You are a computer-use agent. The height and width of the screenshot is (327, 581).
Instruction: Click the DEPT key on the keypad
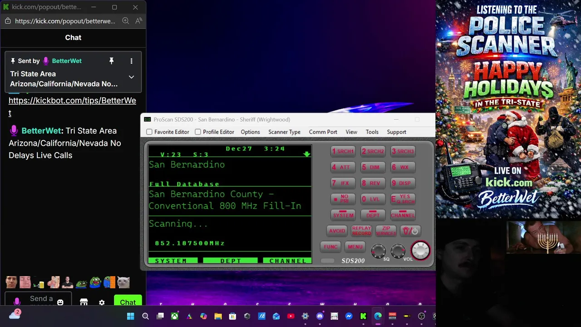pos(373,214)
